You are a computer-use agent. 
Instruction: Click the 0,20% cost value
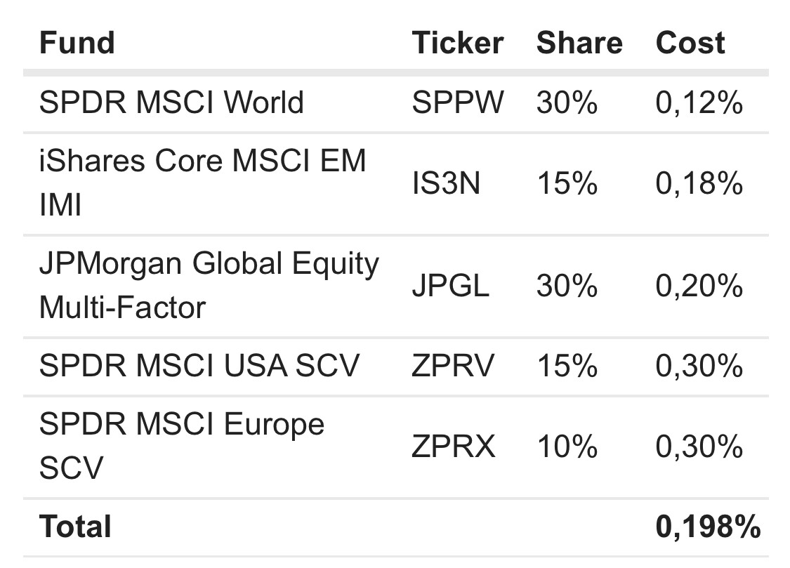(699, 286)
